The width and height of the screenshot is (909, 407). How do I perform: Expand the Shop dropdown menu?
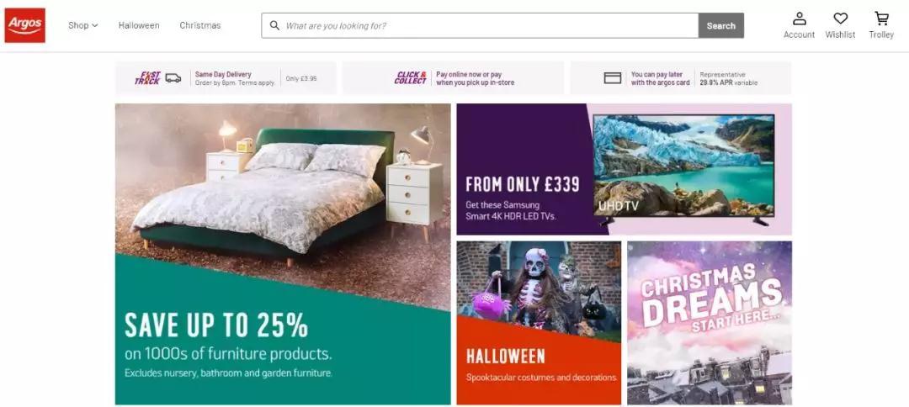click(x=82, y=25)
